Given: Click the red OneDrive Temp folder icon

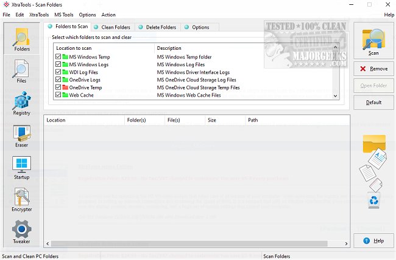Looking at the screenshot, I should click(65, 87).
